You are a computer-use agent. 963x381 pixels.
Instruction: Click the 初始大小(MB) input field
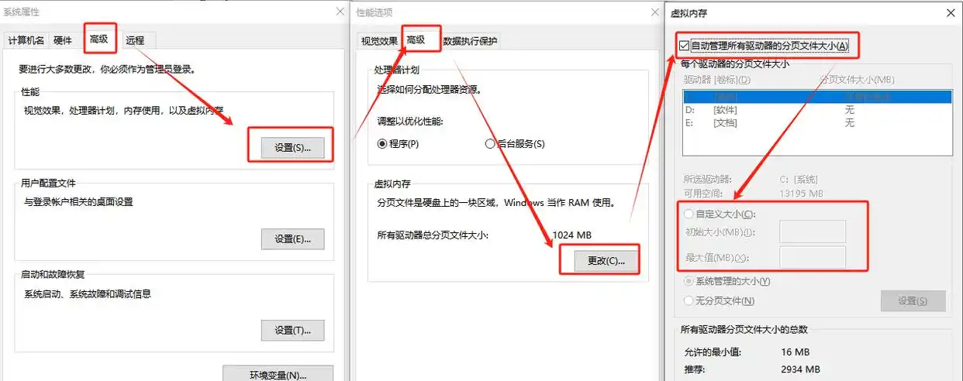point(812,232)
